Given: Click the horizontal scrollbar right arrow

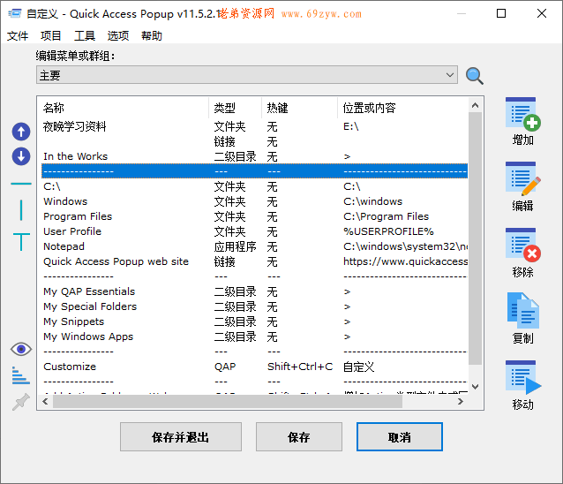Looking at the screenshot, I should click(461, 401).
